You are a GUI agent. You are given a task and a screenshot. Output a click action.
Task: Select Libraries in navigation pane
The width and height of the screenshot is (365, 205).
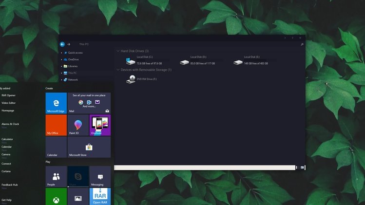coord(71,66)
